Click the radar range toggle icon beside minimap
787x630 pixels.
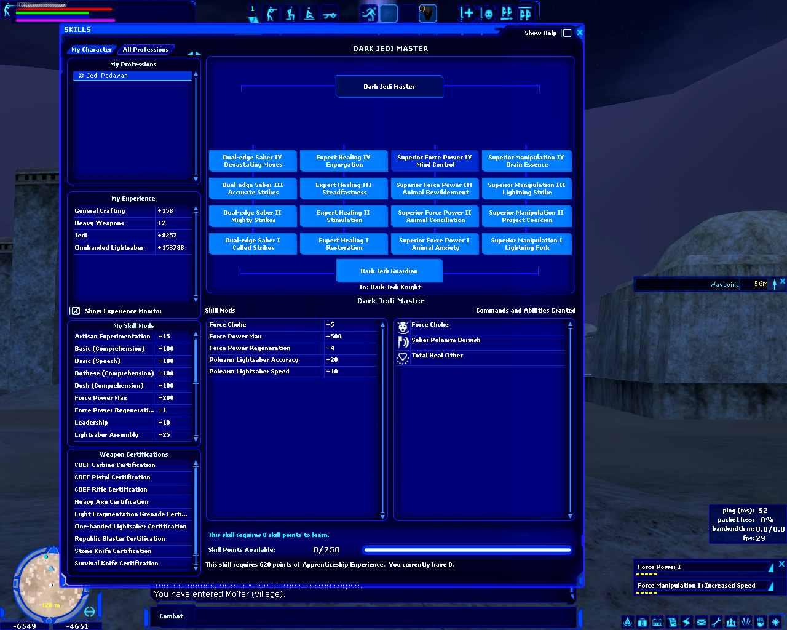pyautogui.click(x=90, y=611)
